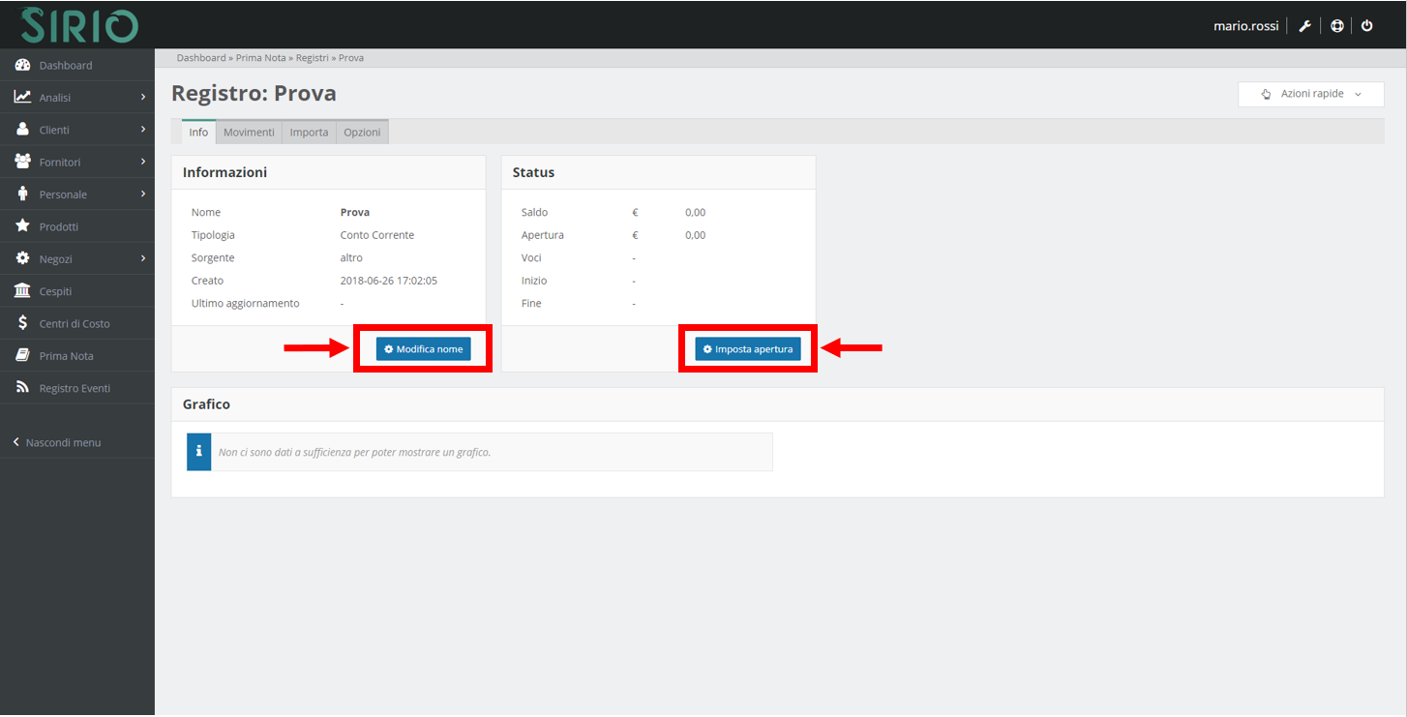Click the Centri di Costo dollar icon
This screenshot has height=717, width=1407.
point(22,323)
